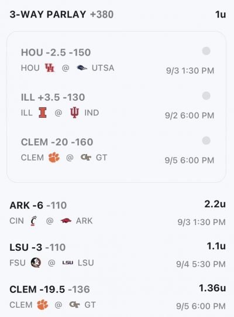Click the Arkansas Razorbacks hog logo
This screenshot has height=317, width=234.
tap(66, 220)
